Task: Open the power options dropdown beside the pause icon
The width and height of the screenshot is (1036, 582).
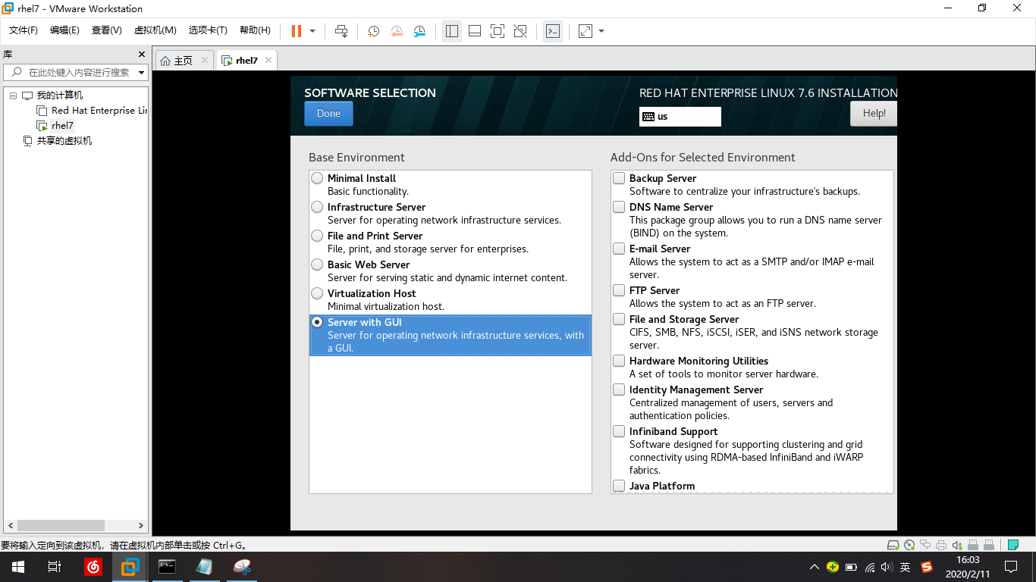Action: click(x=312, y=31)
